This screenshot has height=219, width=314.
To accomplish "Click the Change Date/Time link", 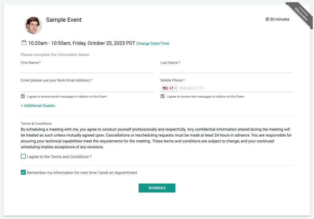I will pyautogui.click(x=153, y=43).
